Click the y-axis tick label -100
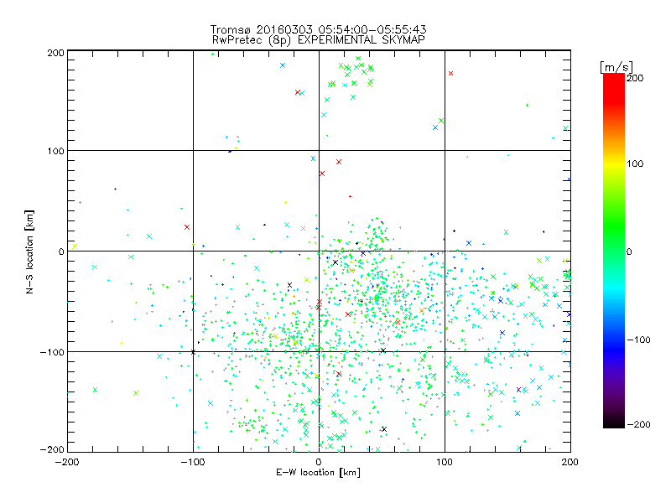671x503 pixels. tap(52, 352)
